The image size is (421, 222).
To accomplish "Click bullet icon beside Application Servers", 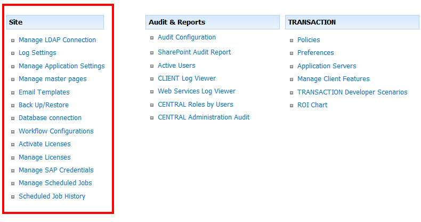I will tap(292, 67).
